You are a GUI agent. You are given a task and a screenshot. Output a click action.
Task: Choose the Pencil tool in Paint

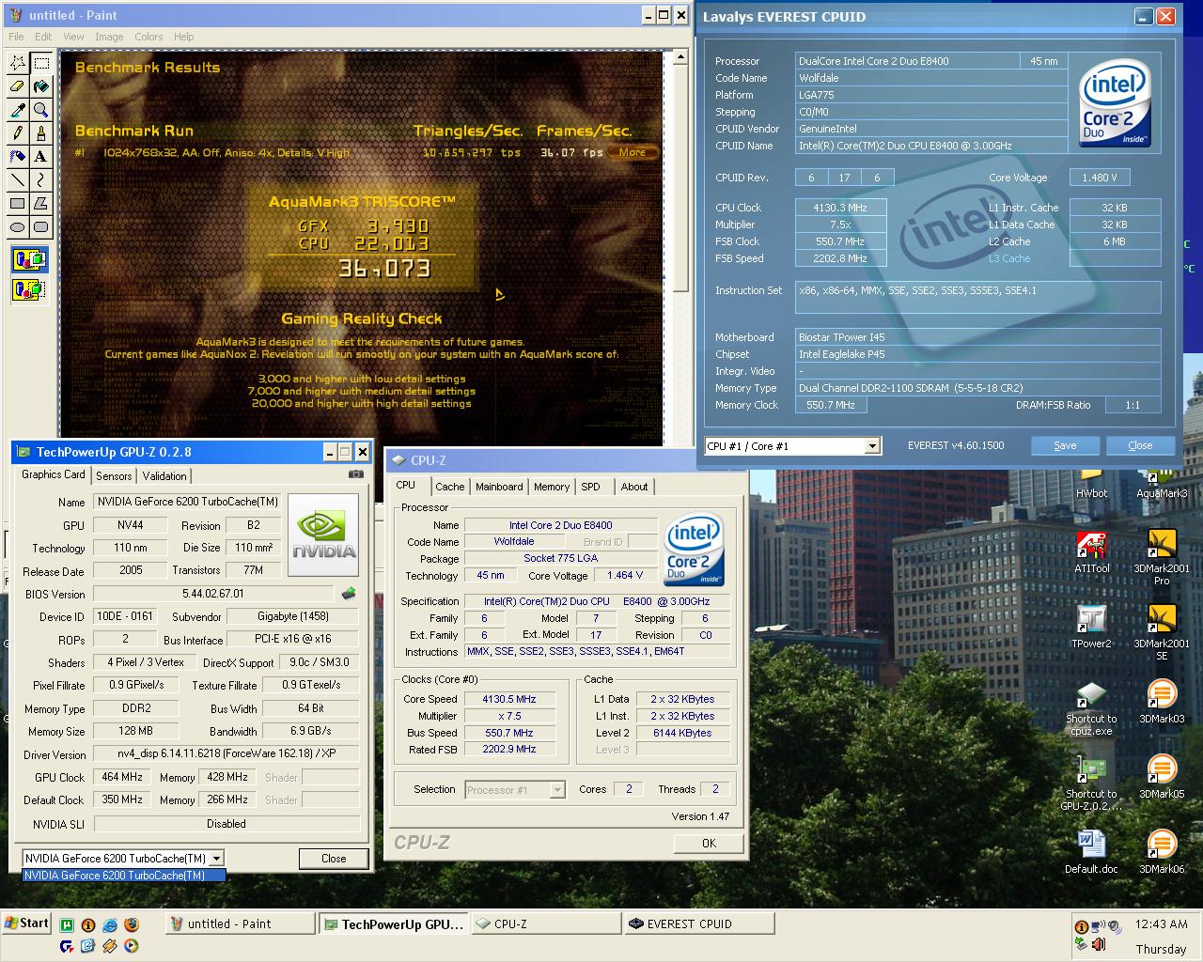point(18,133)
